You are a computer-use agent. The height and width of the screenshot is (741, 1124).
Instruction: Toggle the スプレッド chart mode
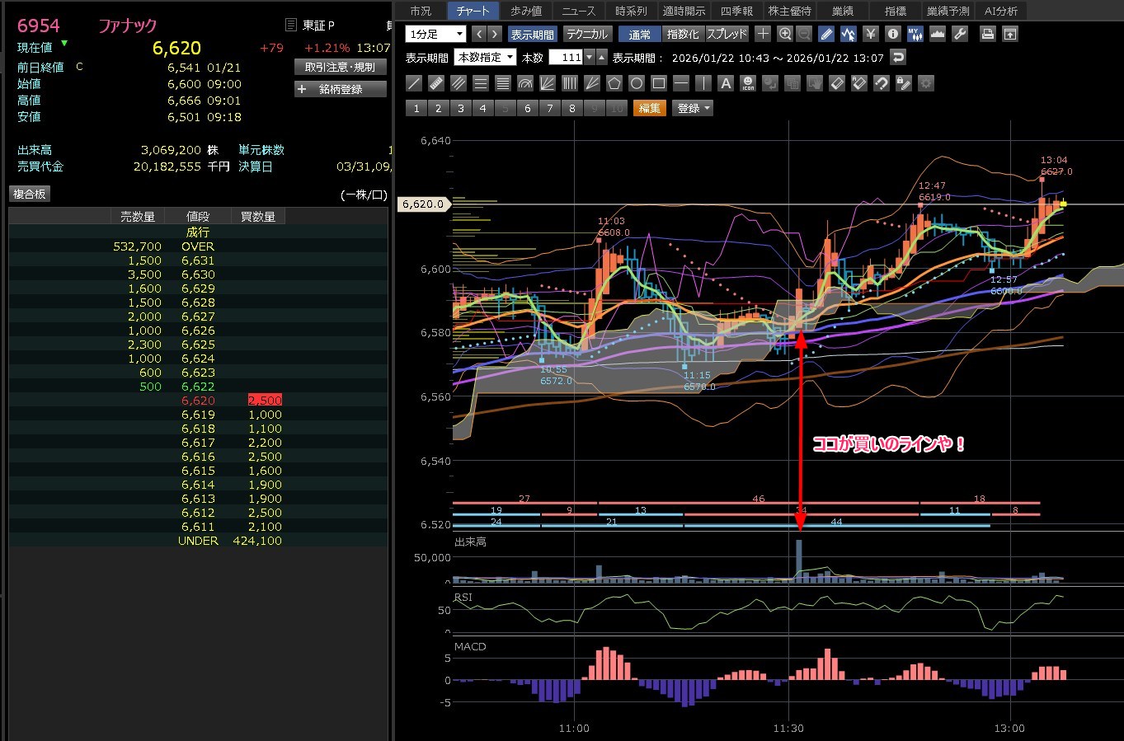[x=727, y=34]
